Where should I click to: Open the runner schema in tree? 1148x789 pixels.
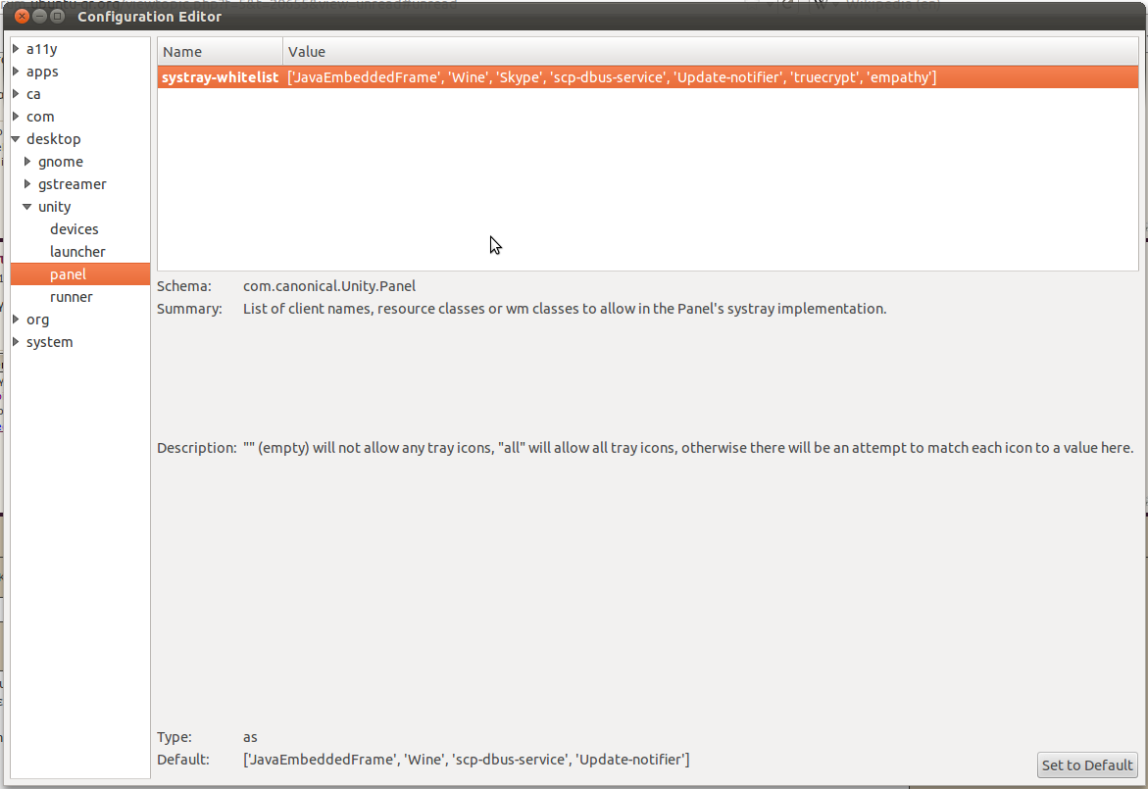click(x=72, y=297)
